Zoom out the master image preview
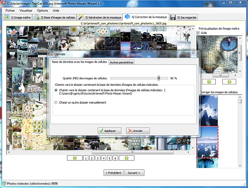Screen dimensions: 248x188 tap(209, 82)
